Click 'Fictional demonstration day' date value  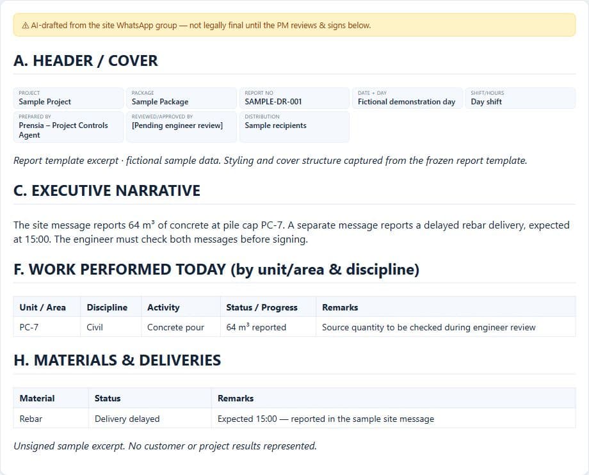point(406,102)
